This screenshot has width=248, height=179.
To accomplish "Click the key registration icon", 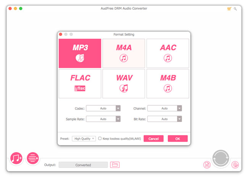I will tap(235, 9).
